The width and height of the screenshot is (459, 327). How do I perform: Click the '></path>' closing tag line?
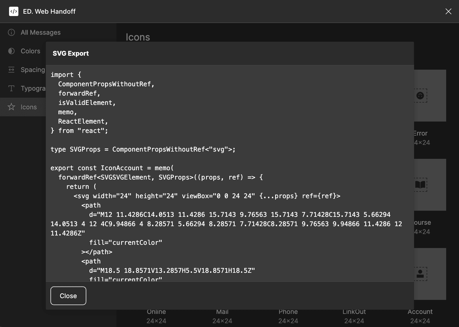click(x=97, y=252)
